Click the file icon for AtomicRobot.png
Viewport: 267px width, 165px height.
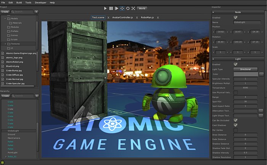tap(3, 62)
